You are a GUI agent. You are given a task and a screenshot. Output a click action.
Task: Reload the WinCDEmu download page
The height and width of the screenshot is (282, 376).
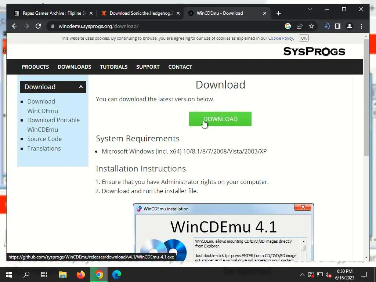click(38, 26)
